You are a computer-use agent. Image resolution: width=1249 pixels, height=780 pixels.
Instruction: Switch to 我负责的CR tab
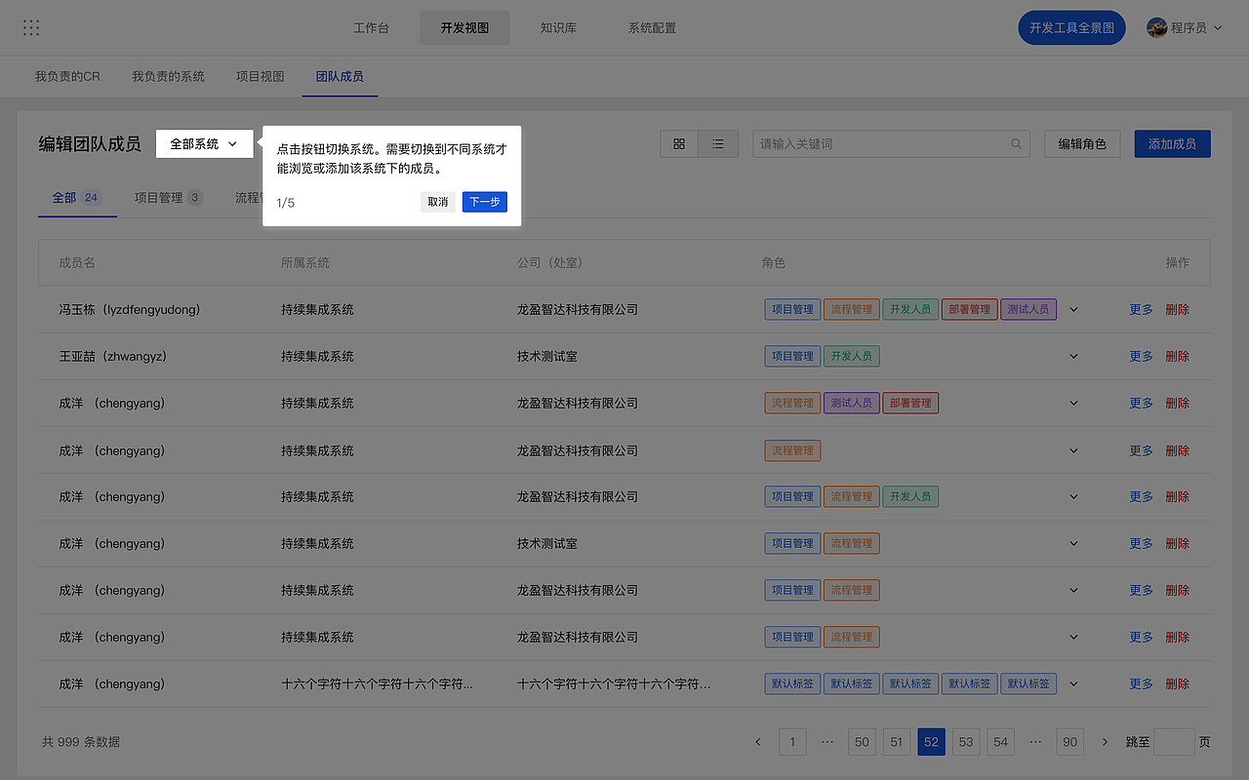pos(66,76)
